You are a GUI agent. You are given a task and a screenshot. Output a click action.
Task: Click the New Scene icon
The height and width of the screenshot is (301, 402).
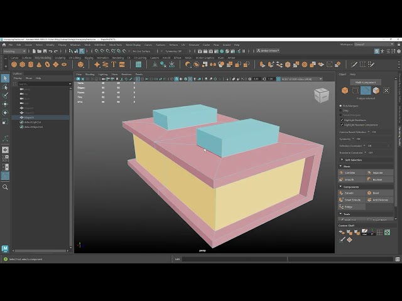34,51
